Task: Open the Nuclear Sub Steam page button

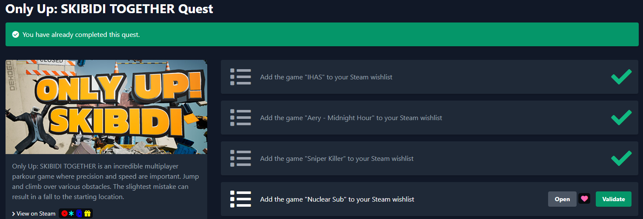Action: pos(562,199)
